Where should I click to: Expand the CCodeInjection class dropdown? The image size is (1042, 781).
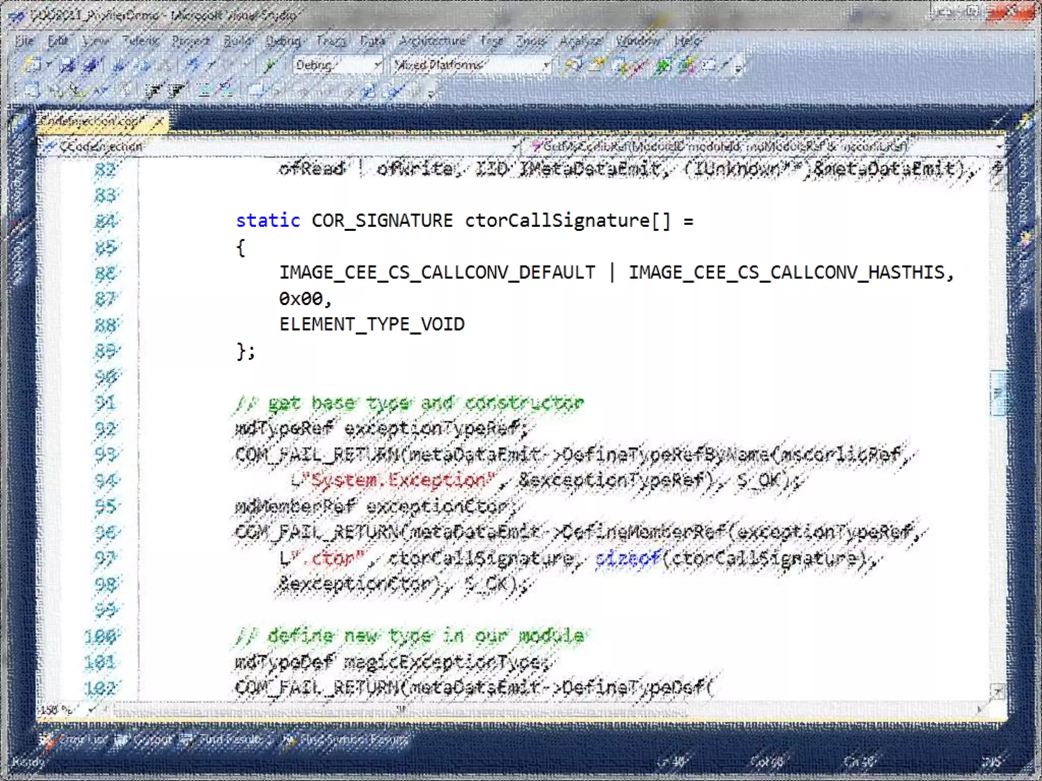(x=514, y=147)
